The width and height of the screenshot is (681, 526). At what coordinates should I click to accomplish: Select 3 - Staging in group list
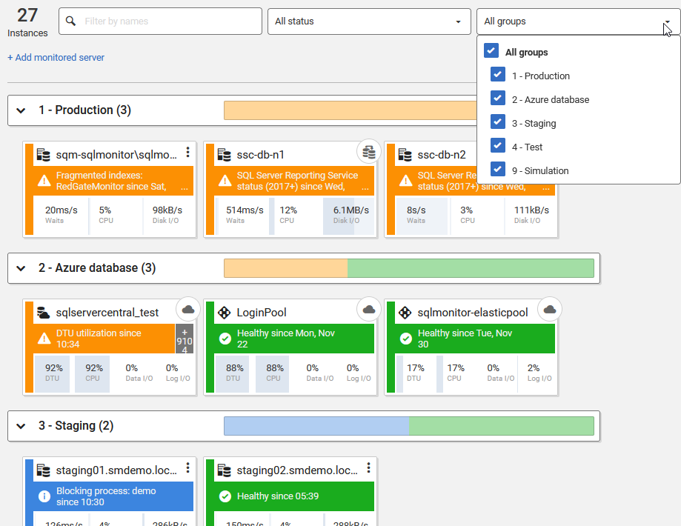[x=534, y=123]
